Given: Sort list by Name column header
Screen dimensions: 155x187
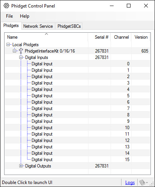Looking at the screenshot, I should [x=46, y=37].
